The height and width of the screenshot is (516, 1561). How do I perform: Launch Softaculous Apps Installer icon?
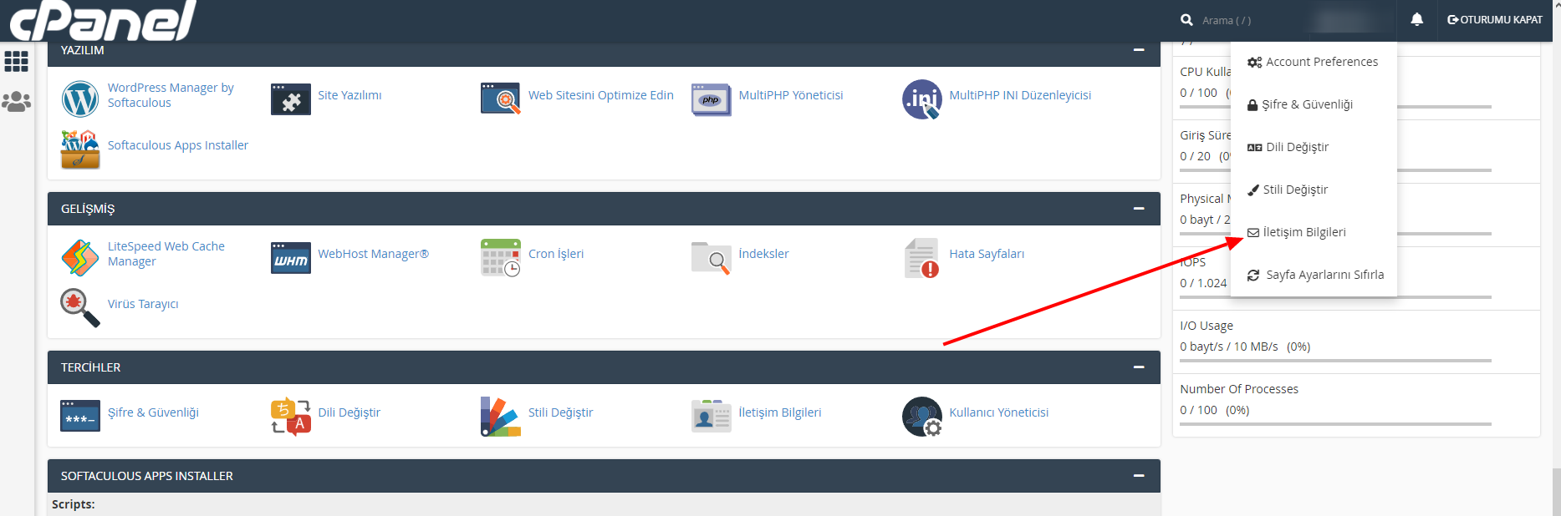(80, 149)
